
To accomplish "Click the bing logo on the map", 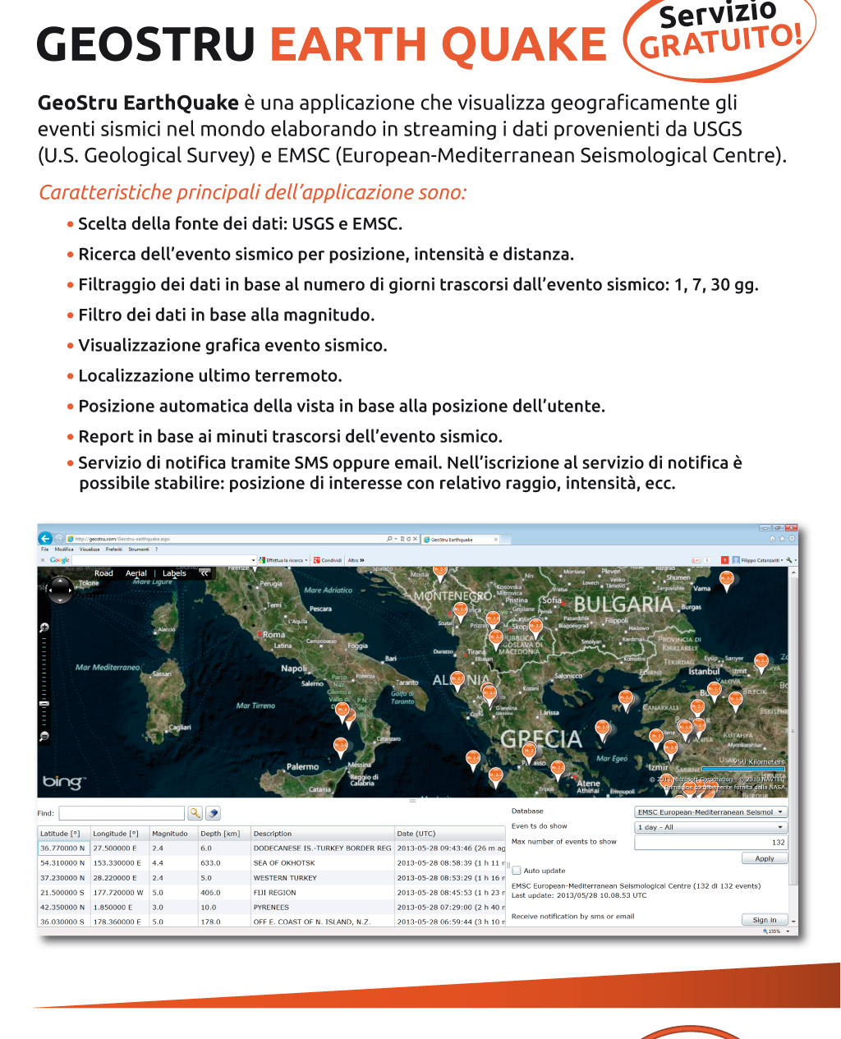I will [62, 781].
